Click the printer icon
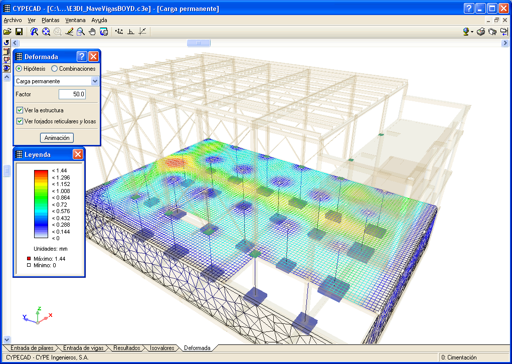Viewport: 512px width, 364px height. (x=480, y=32)
